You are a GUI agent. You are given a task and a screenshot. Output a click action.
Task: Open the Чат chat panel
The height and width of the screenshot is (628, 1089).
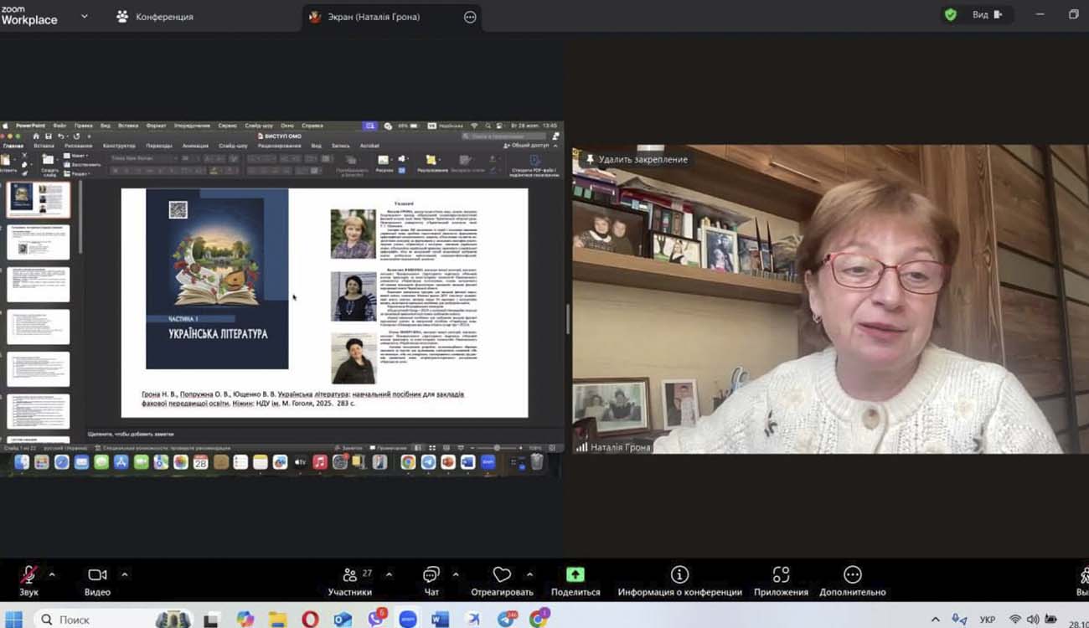click(x=431, y=575)
